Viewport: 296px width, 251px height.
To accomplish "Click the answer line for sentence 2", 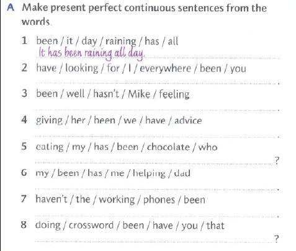I will [156, 83].
